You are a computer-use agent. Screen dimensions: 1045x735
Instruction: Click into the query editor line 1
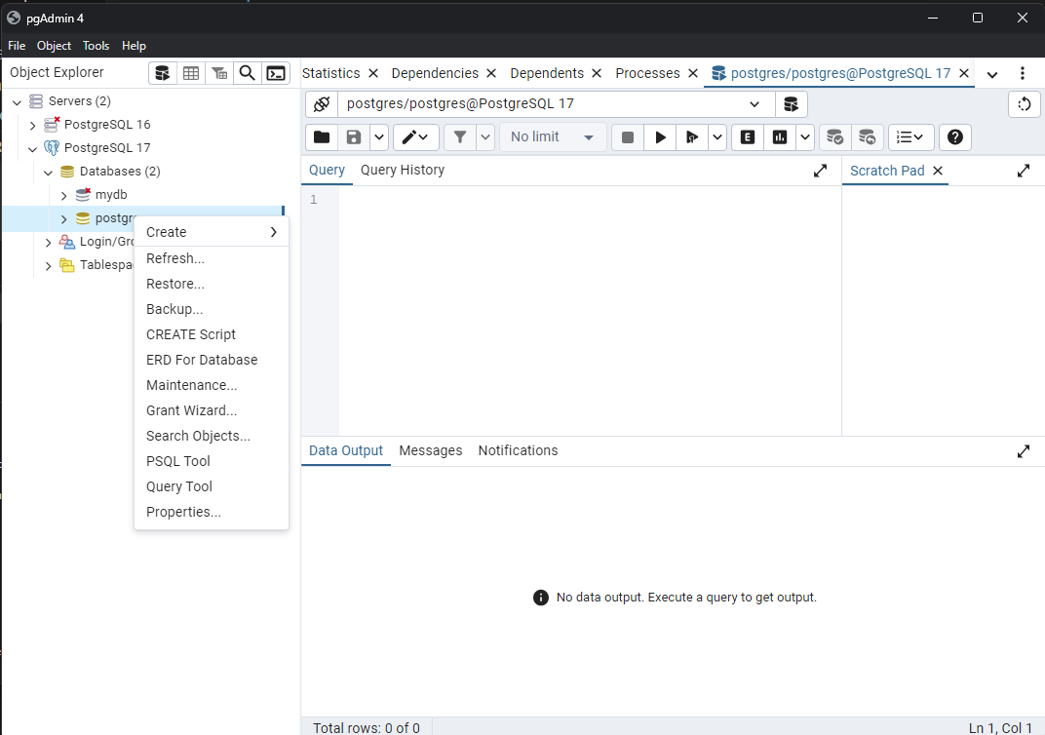pyautogui.click(x=590, y=199)
